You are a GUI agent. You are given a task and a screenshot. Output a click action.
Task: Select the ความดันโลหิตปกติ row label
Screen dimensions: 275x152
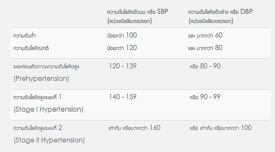[31, 48]
